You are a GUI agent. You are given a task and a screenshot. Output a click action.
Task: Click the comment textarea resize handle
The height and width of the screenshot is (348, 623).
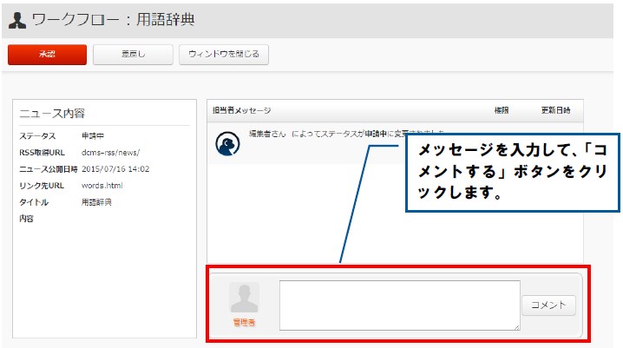[516, 327]
